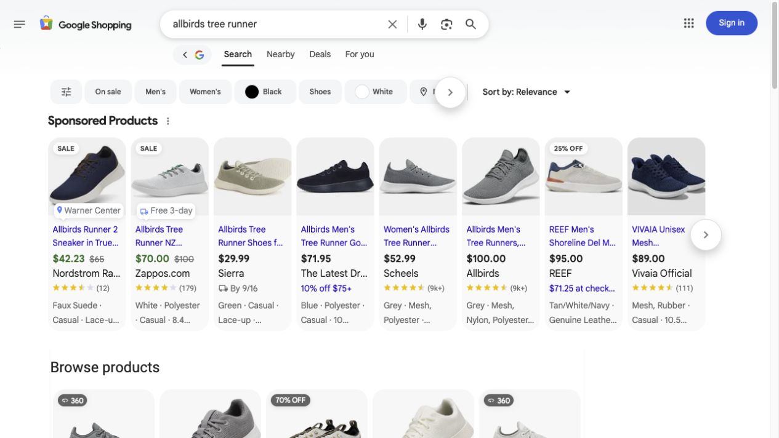Viewport: 779px width, 438px height.
Task: Click 70% OFF badge in Browse products
Action: click(291, 400)
